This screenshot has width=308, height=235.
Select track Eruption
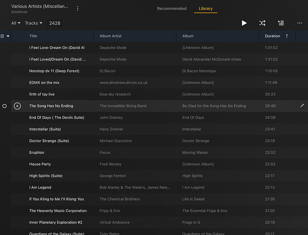coord(37,152)
